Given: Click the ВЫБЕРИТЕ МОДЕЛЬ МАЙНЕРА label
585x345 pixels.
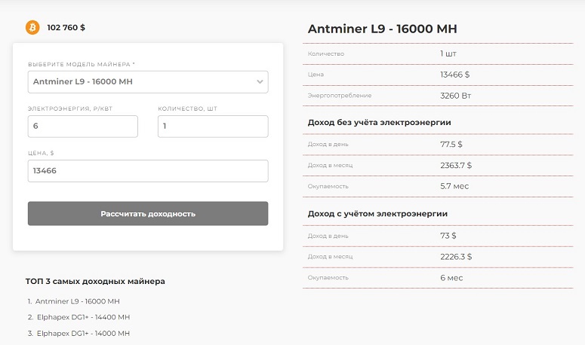Looking at the screenshot, I should coord(82,64).
